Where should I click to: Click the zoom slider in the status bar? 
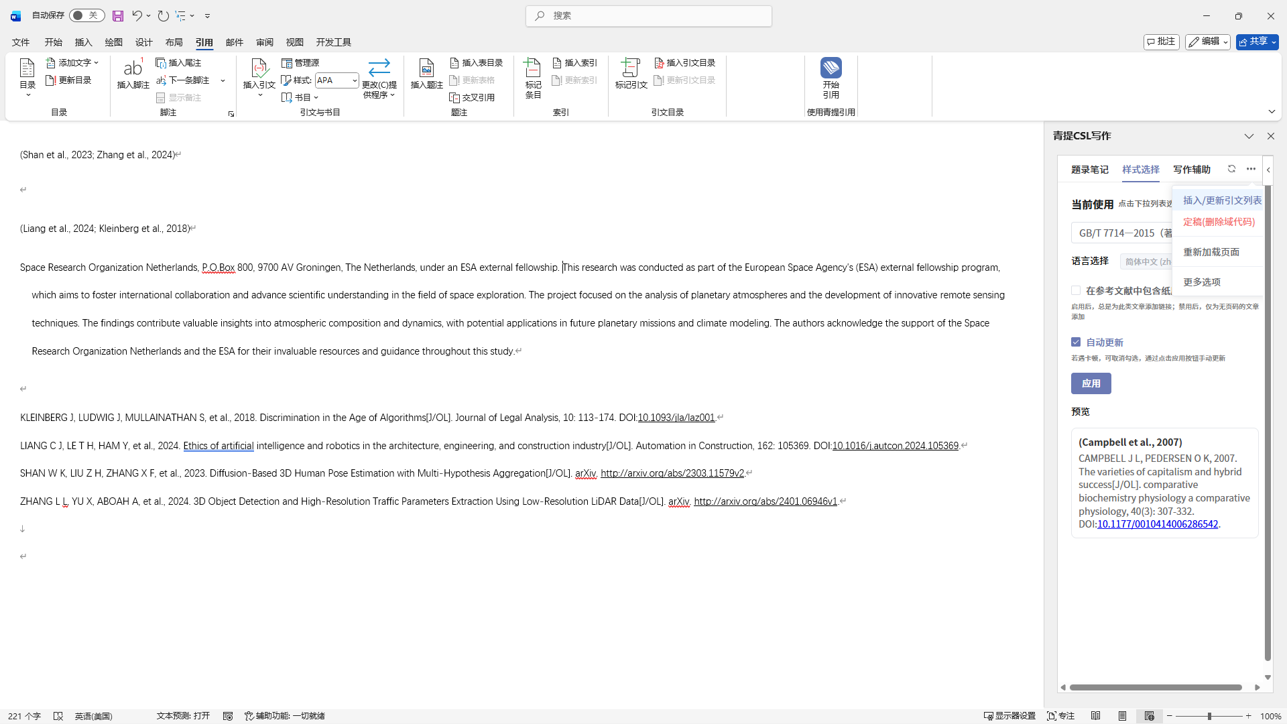click(1209, 716)
